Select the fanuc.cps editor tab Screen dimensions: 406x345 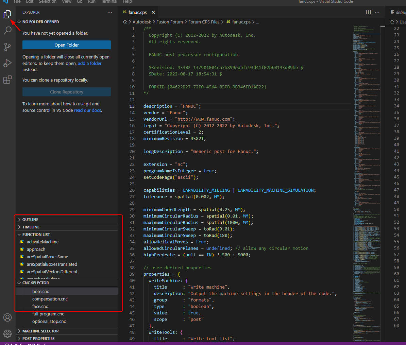[137, 12]
